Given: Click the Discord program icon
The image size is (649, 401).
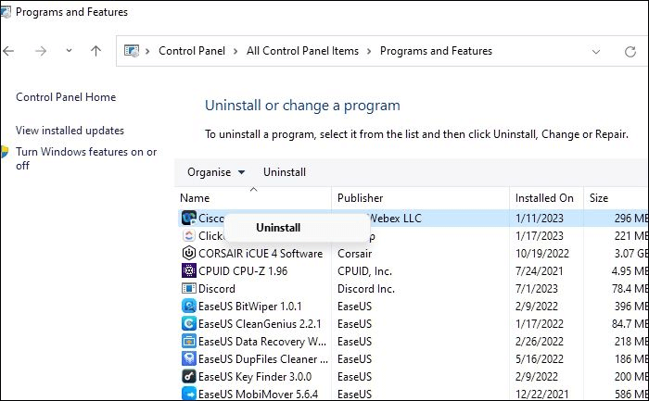Looking at the screenshot, I should point(189,288).
